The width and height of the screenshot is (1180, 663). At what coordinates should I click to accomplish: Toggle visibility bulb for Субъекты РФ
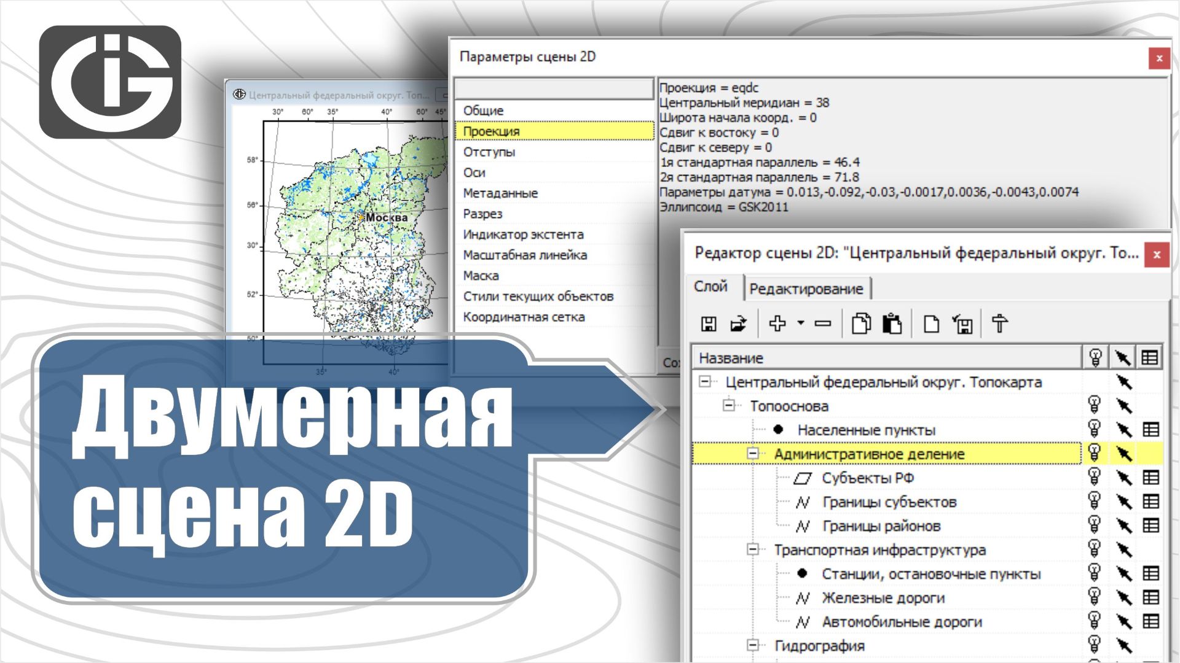pyautogui.click(x=1095, y=477)
